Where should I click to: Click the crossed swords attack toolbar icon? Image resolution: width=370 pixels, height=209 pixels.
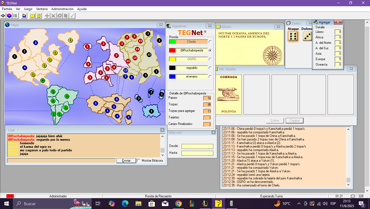[x=53, y=16]
